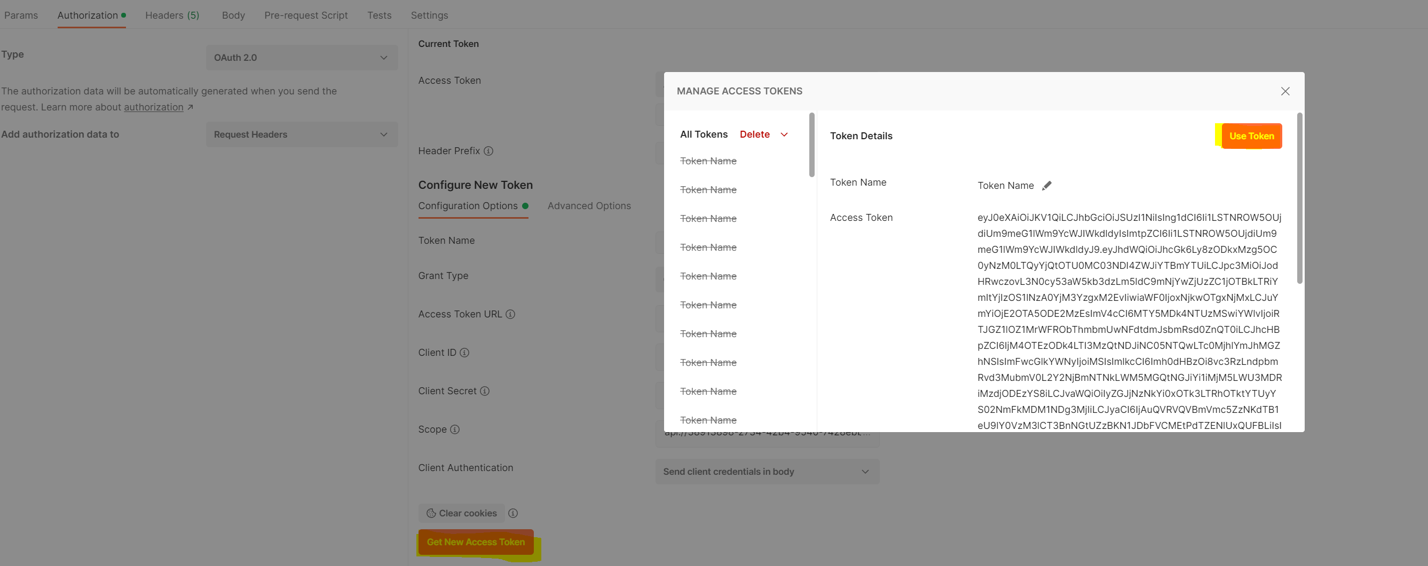Switch to the Headers (5) tab
This screenshot has height=566, width=1428.
[172, 15]
